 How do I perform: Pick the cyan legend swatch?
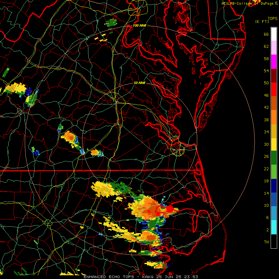pos(274,227)
